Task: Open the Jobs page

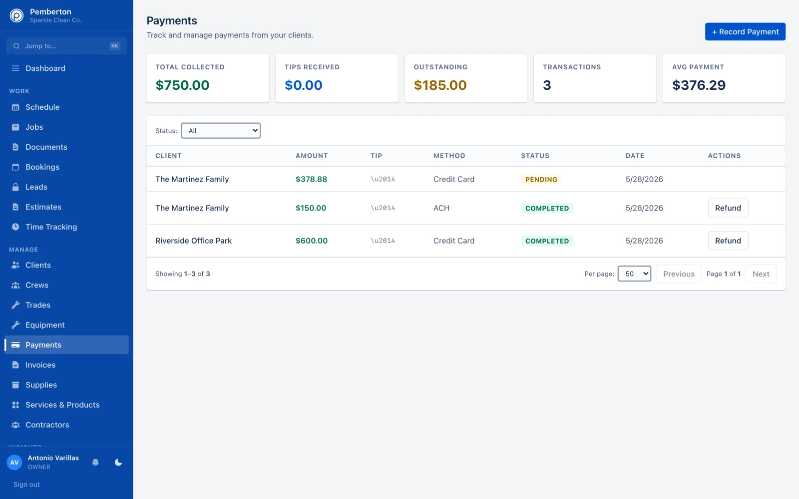Action: point(66,127)
